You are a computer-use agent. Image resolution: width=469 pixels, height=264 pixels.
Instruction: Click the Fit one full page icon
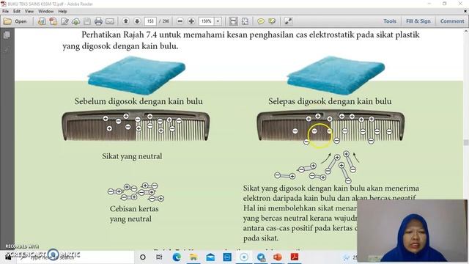tap(245, 21)
